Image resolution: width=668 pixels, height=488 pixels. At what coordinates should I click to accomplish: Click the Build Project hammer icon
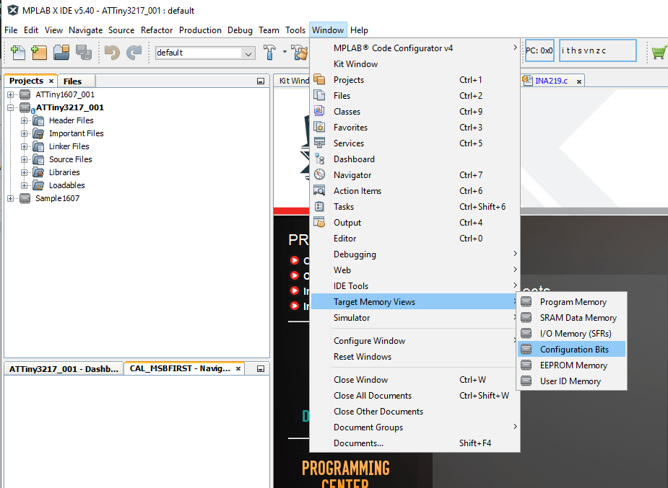(x=270, y=53)
